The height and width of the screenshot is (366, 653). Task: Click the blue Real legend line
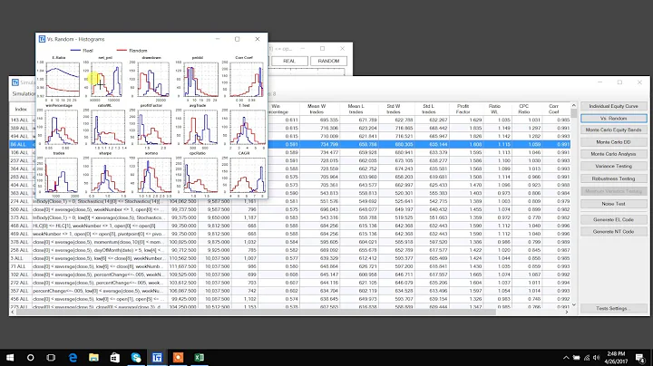click(x=75, y=51)
